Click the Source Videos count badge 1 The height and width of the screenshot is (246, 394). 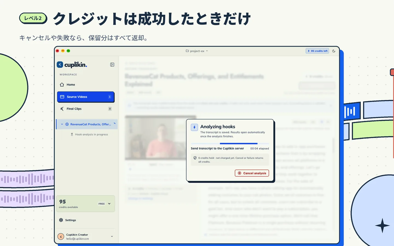click(110, 97)
